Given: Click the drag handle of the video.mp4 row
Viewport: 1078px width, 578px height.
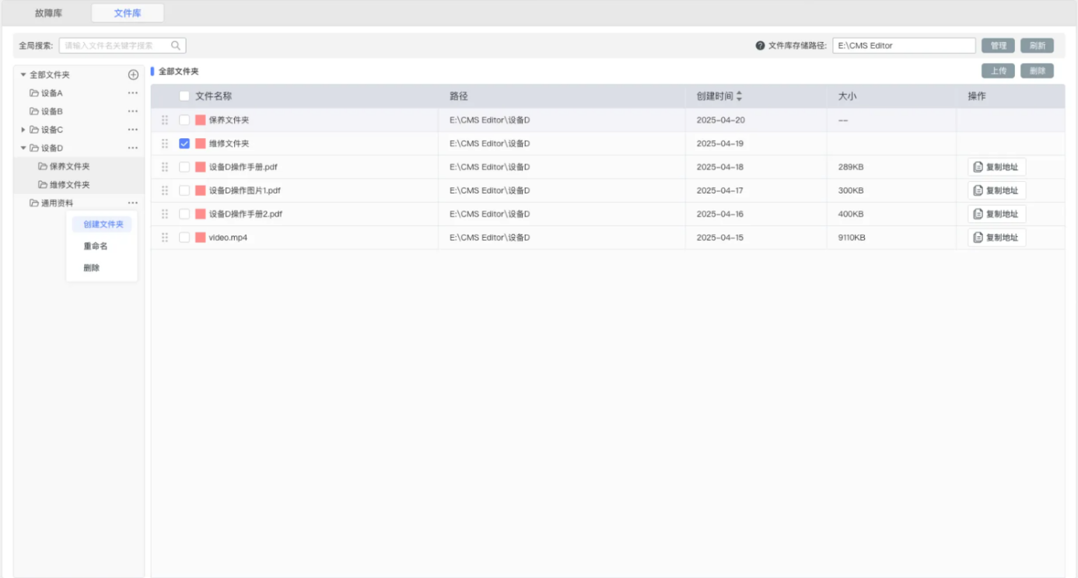Looking at the screenshot, I should coord(165,238).
